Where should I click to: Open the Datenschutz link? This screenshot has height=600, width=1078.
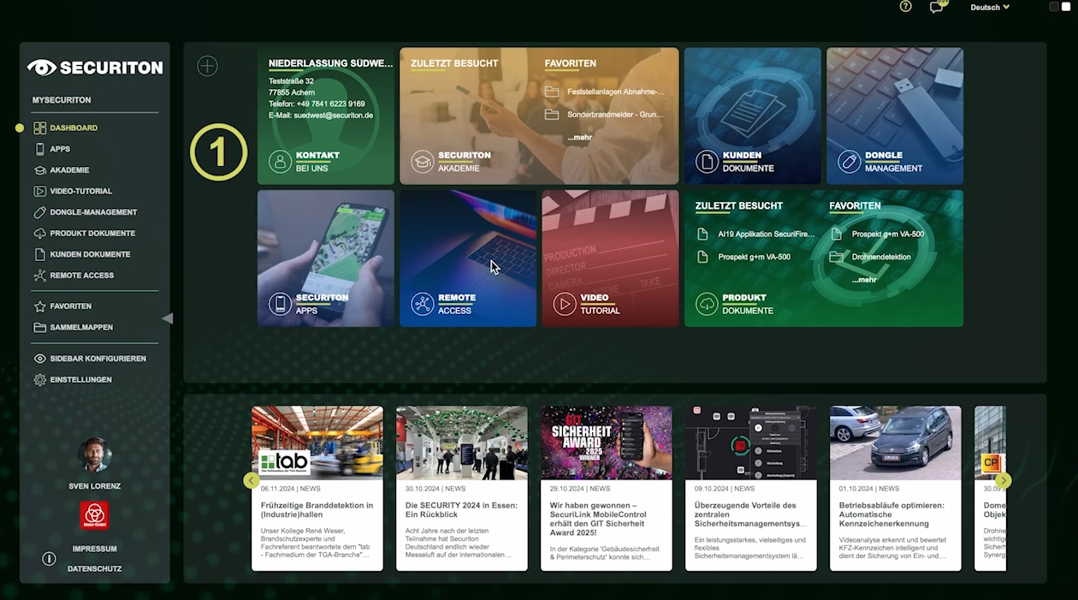94,568
